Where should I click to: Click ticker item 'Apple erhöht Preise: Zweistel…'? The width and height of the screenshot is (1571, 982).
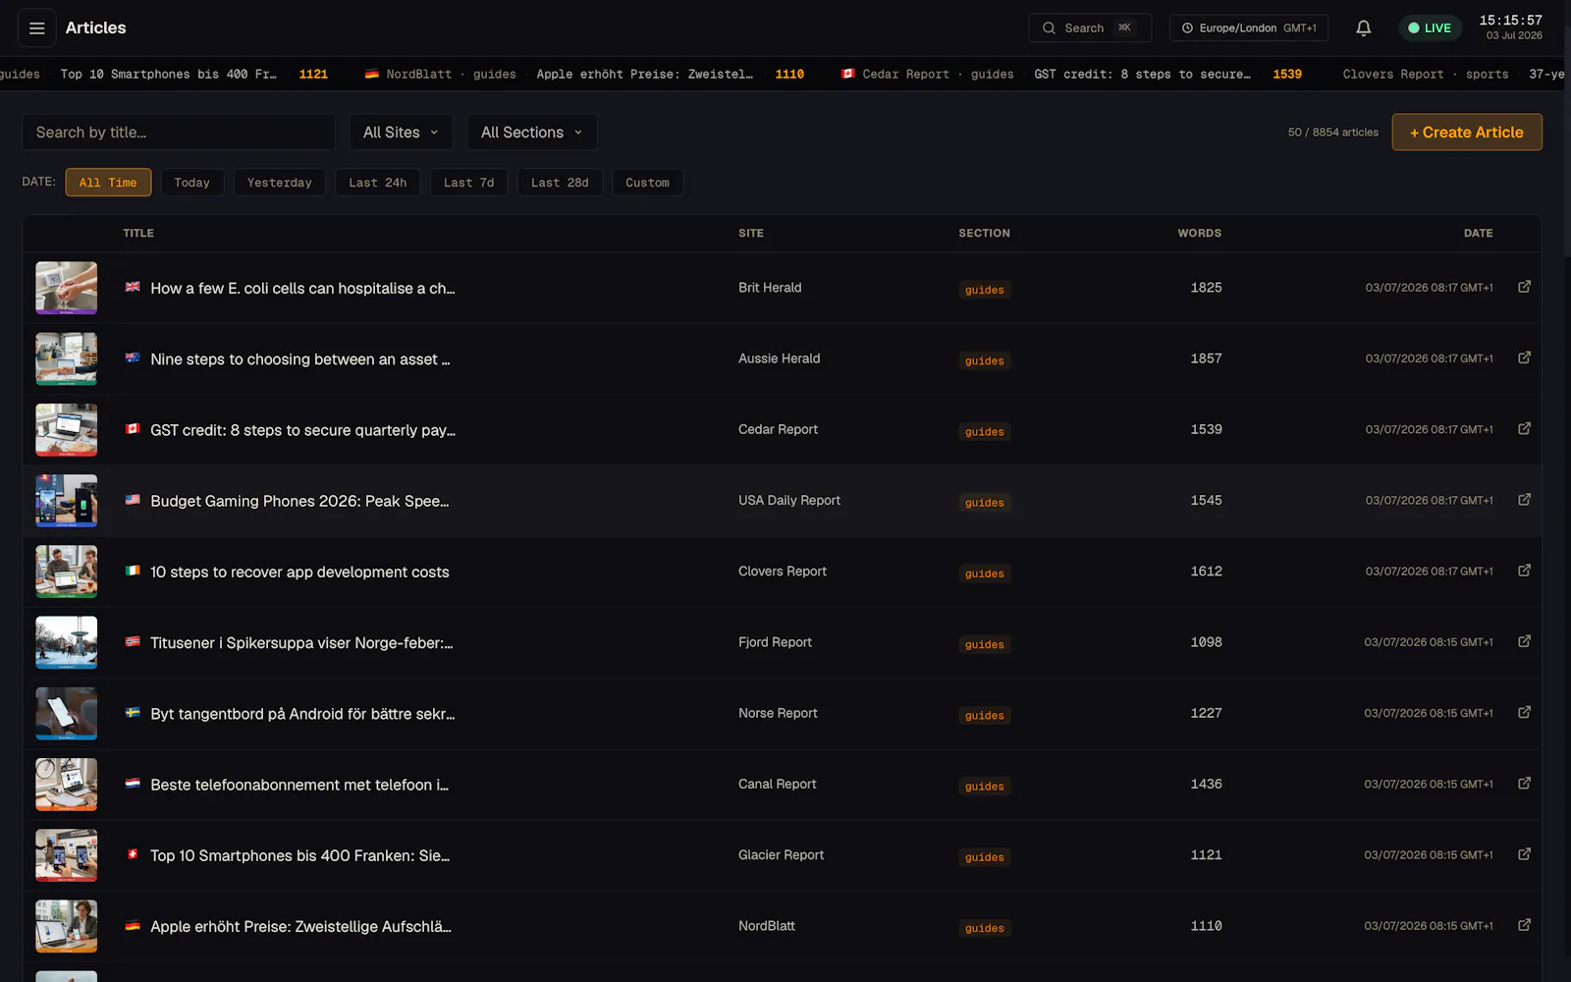click(x=644, y=75)
